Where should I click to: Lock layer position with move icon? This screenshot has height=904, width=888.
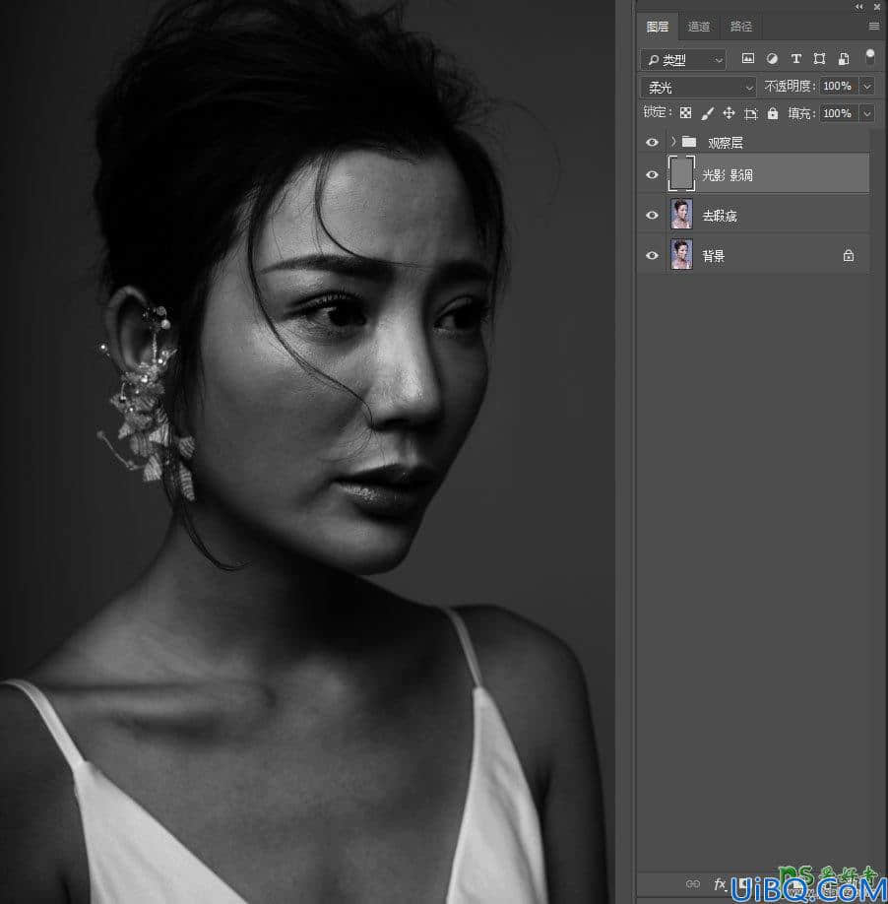(729, 113)
